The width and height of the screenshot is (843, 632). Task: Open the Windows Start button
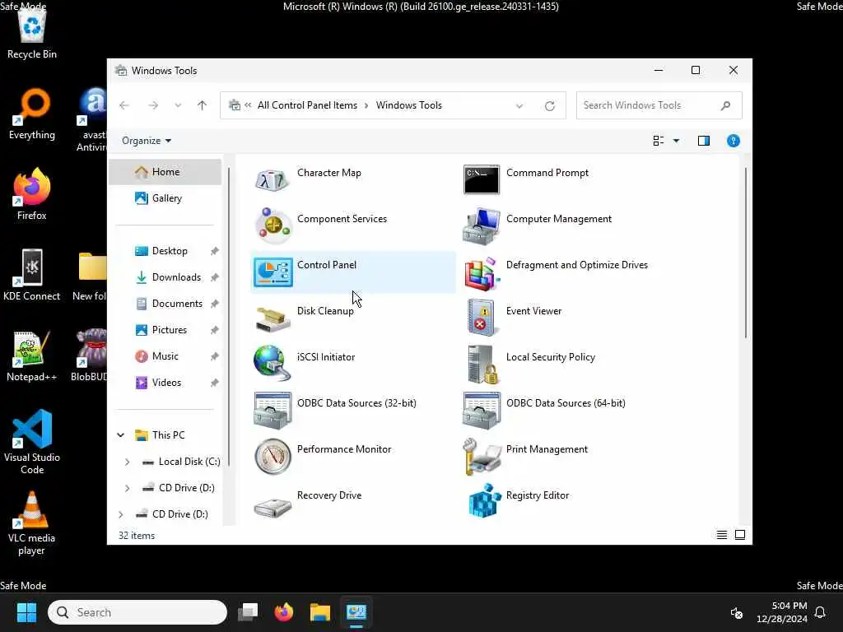[26, 612]
